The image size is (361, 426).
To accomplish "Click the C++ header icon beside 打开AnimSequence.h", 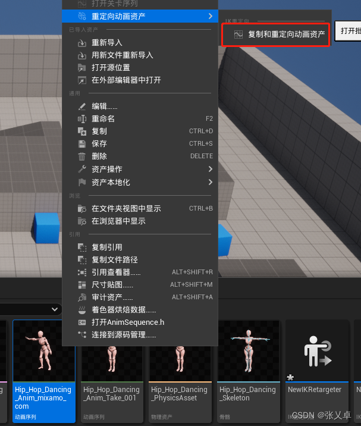I will click(82, 322).
